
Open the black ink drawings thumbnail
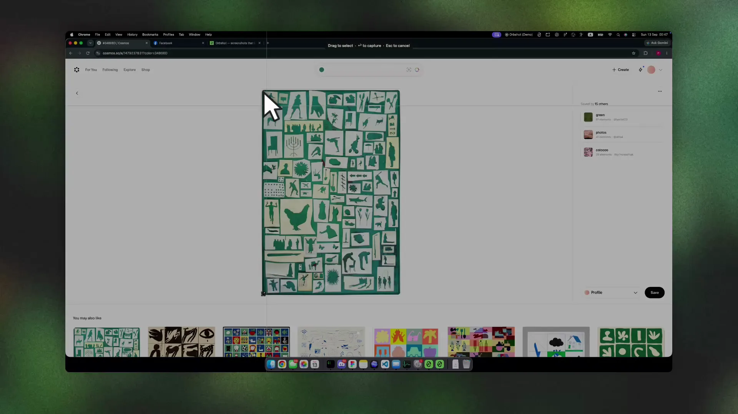point(181,342)
